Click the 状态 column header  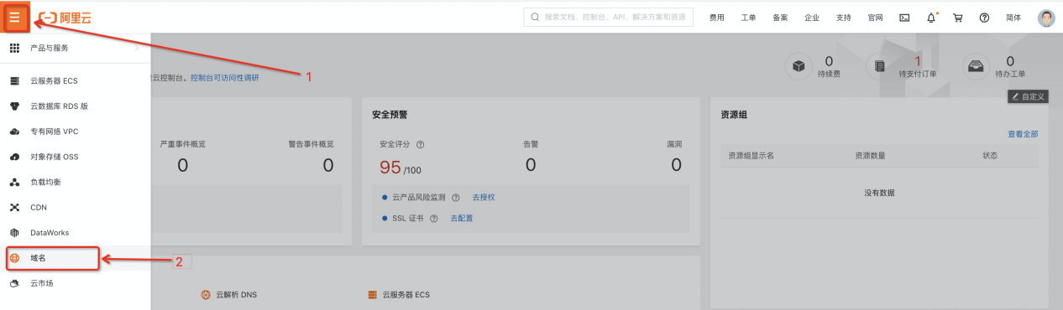[x=990, y=156]
